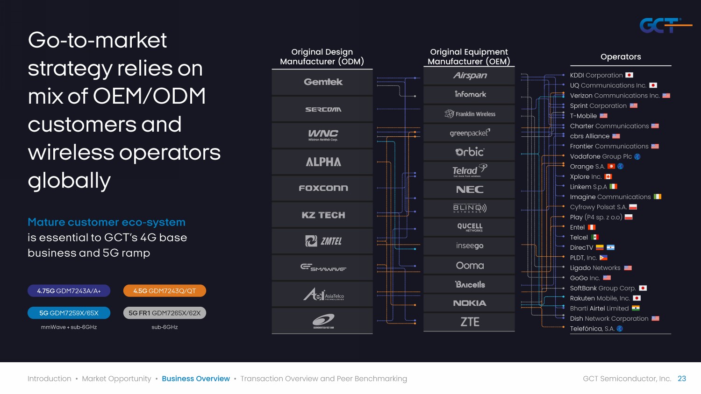701x394 pixels.
Task: Click the NEC logo tile
Action: [469, 190]
